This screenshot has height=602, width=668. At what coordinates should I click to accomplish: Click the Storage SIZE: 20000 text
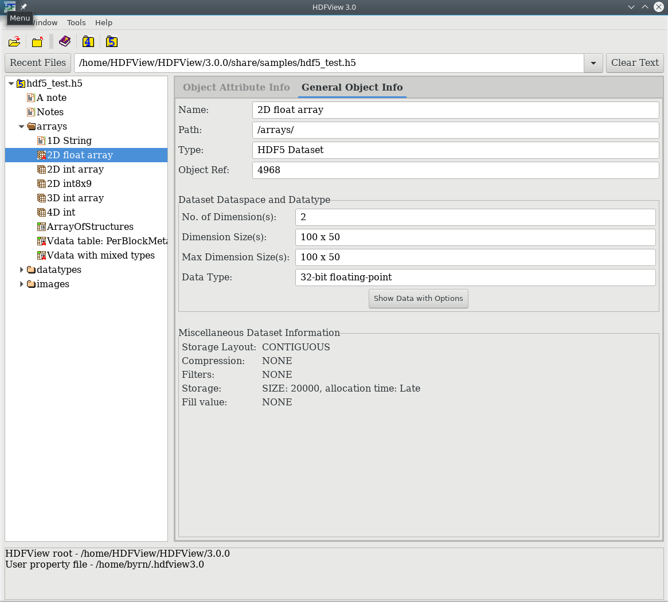(341, 389)
